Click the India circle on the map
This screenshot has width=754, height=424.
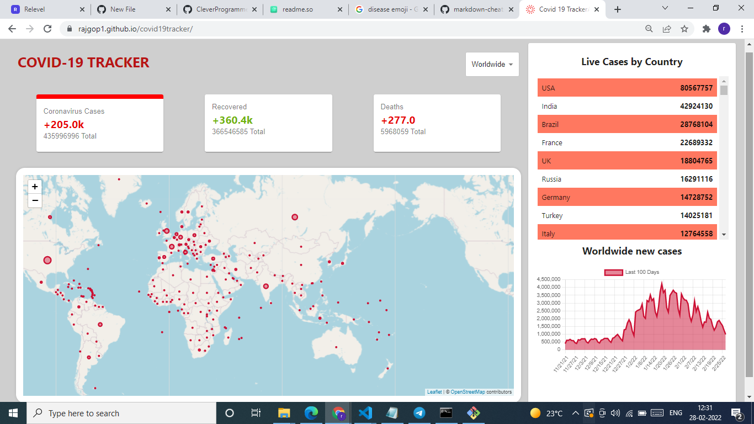point(266,286)
